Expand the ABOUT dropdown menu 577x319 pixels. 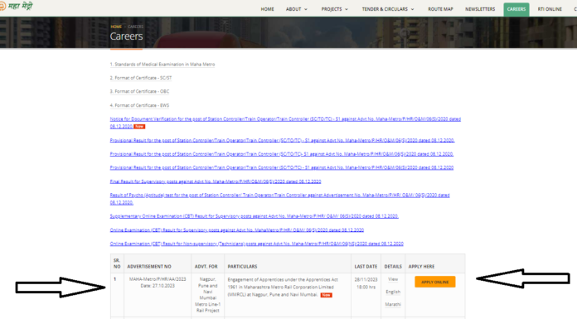tap(297, 9)
